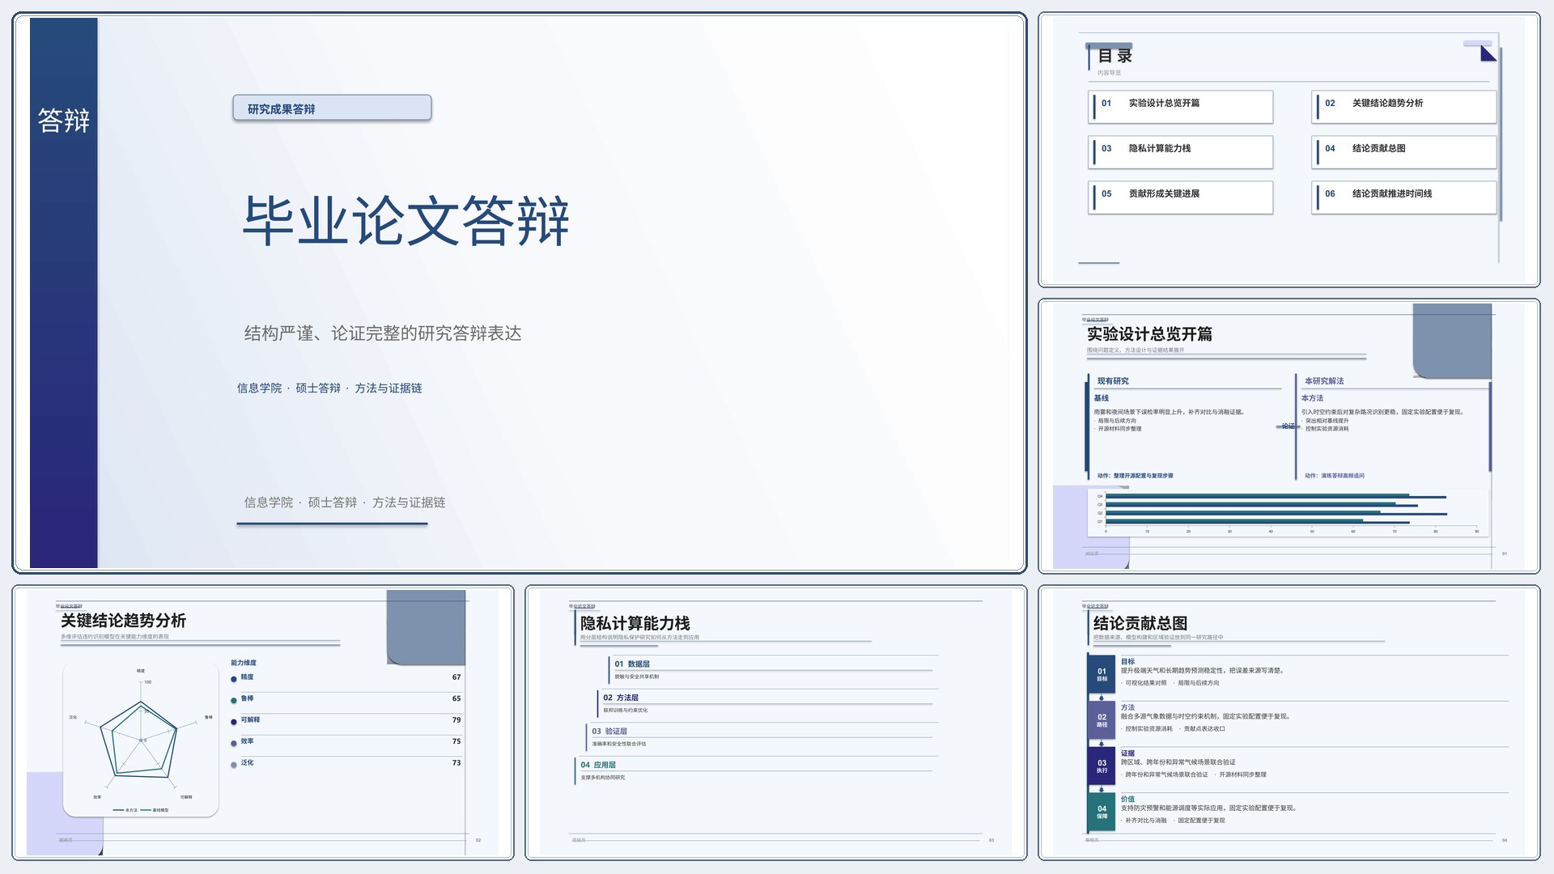Click the 本方法 label under 本研究解法
The image size is (1554, 874).
pos(1313,398)
